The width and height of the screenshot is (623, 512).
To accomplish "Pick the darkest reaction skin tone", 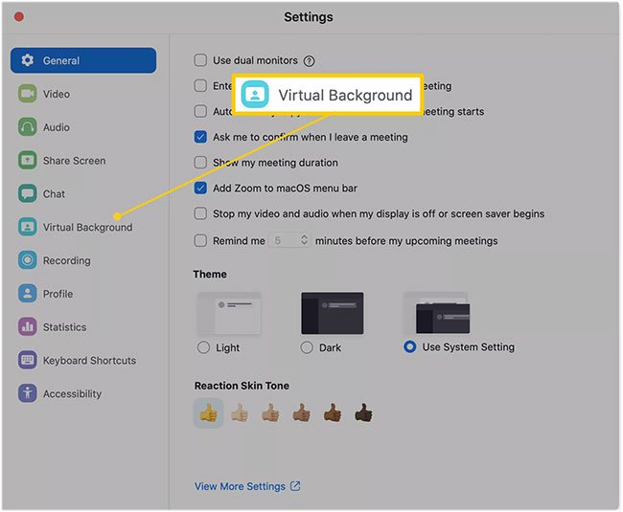I will click(363, 413).
